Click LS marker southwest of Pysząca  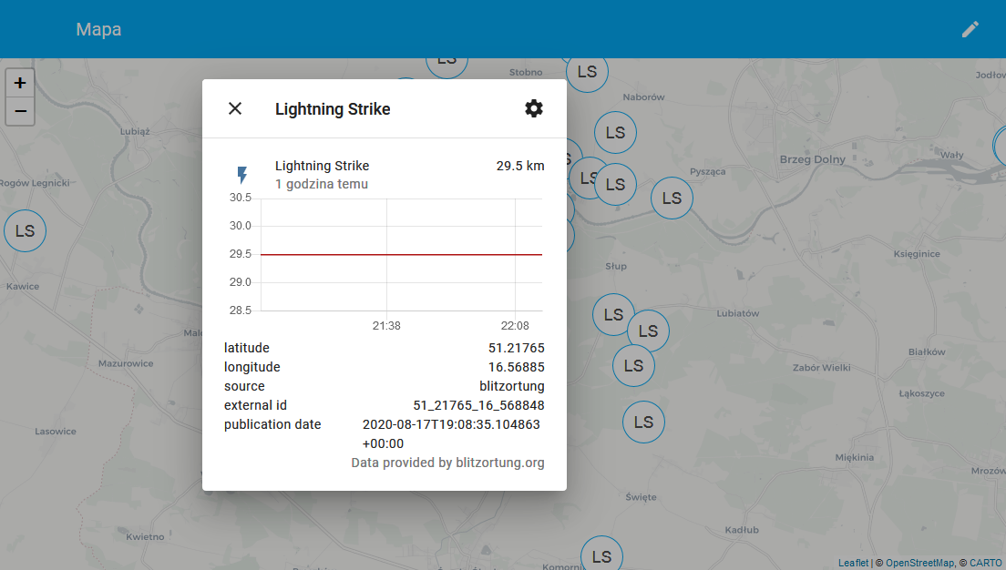672,198
